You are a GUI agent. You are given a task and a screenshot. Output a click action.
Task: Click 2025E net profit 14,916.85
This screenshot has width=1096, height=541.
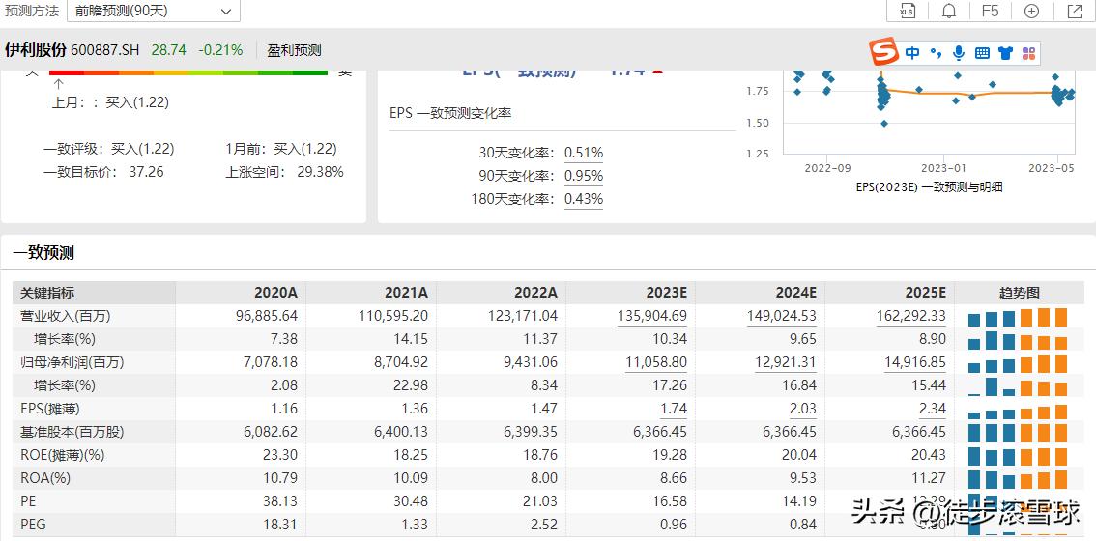pos(914,362)
